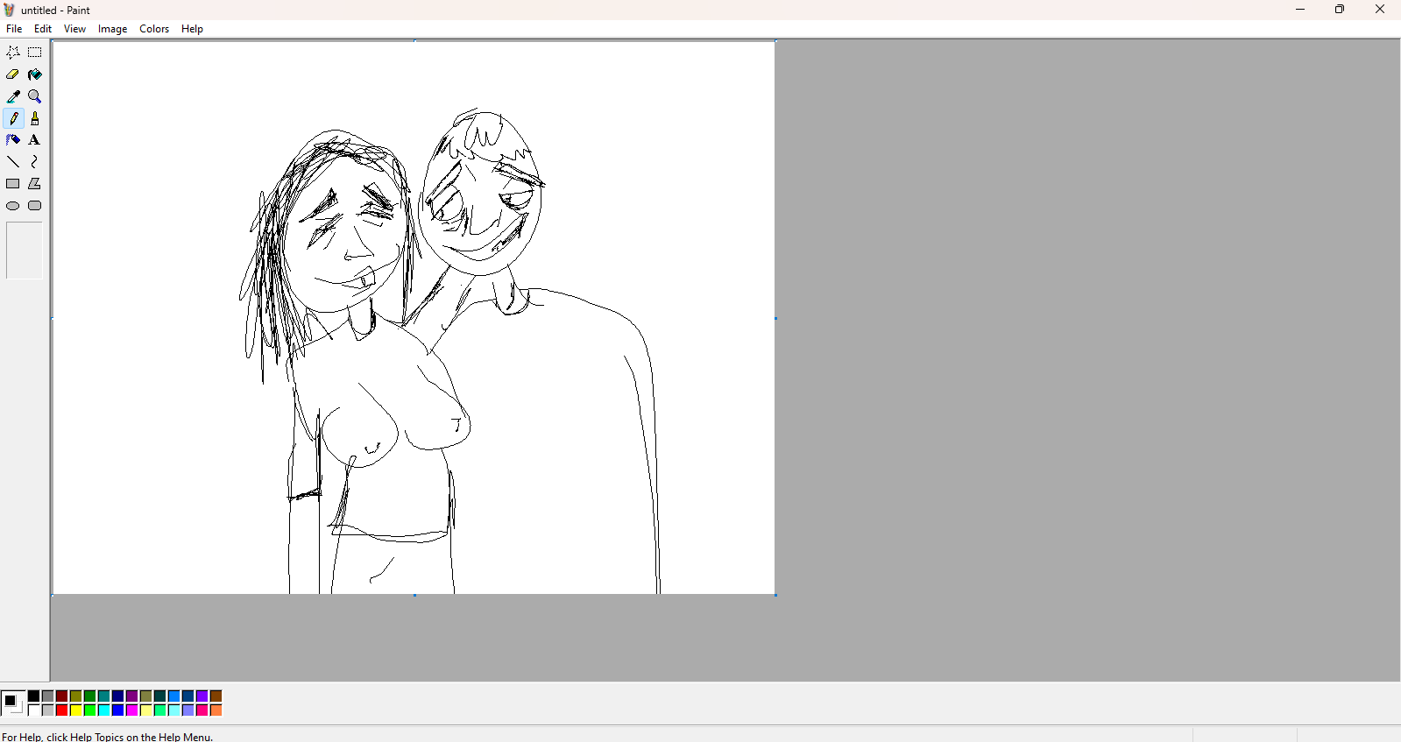The width and height of the screenshot is (1401, 742).
Task: Select the Curve tool
Action: [x=35, y=162]
